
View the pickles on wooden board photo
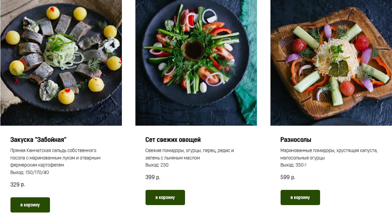pyautogui.click(x=331, y=63)
